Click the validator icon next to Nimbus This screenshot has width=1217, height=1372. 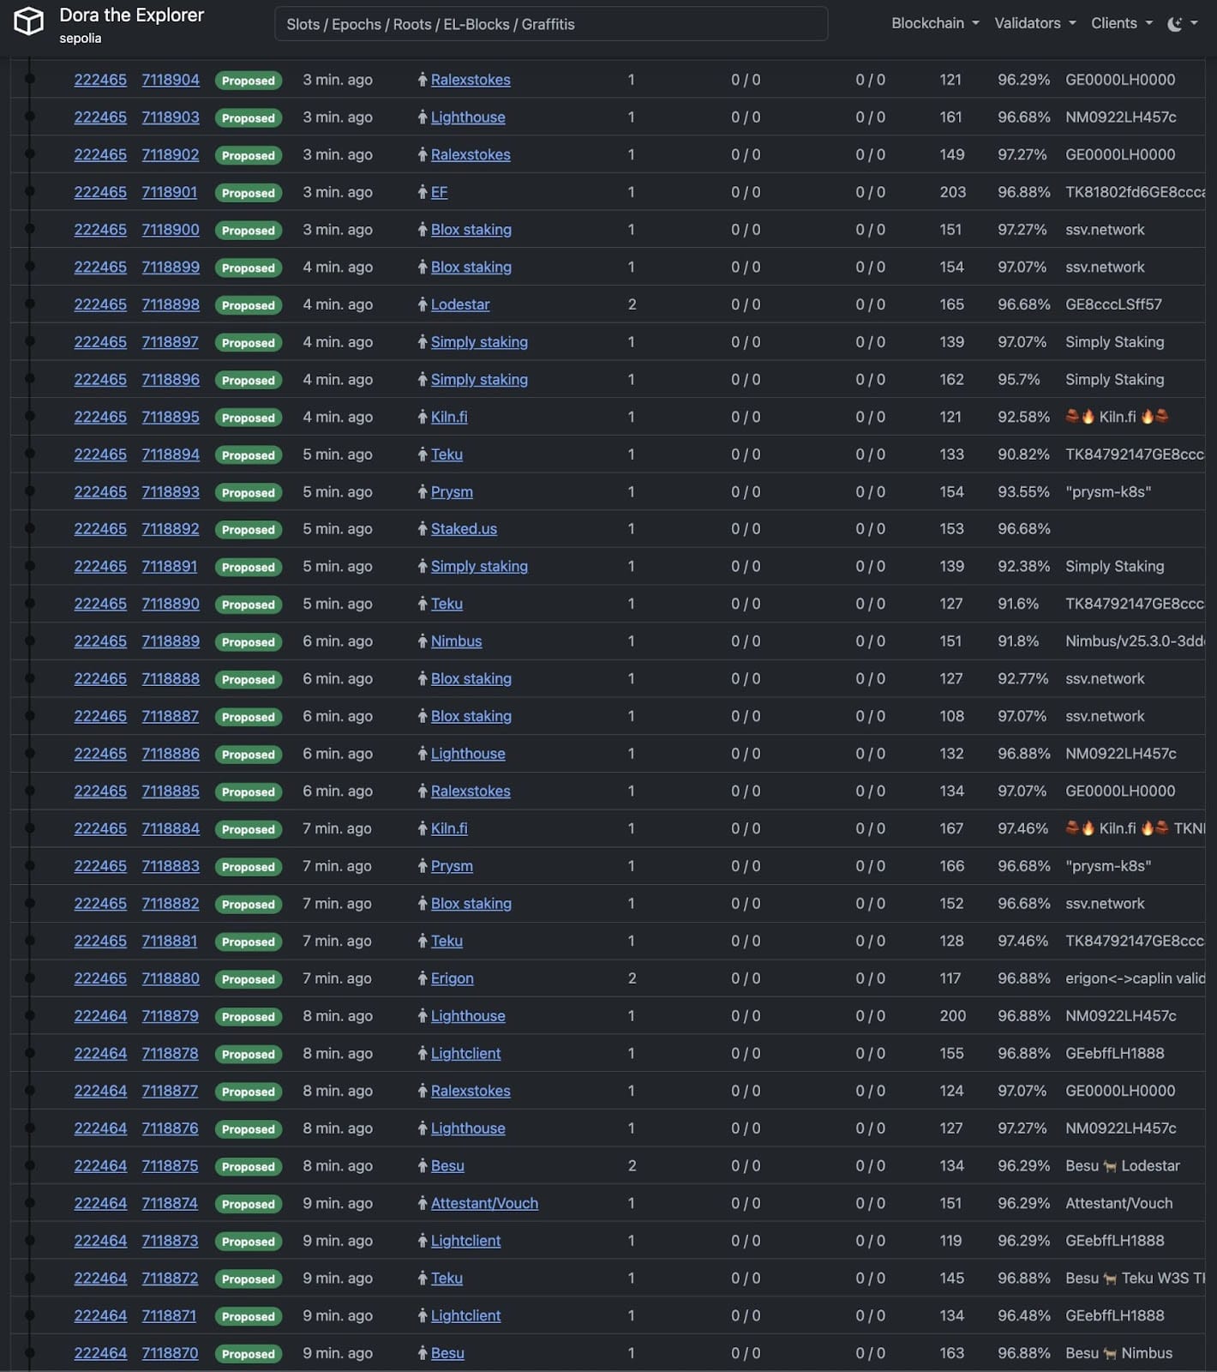pyautogui.click(x=423, y=642)
